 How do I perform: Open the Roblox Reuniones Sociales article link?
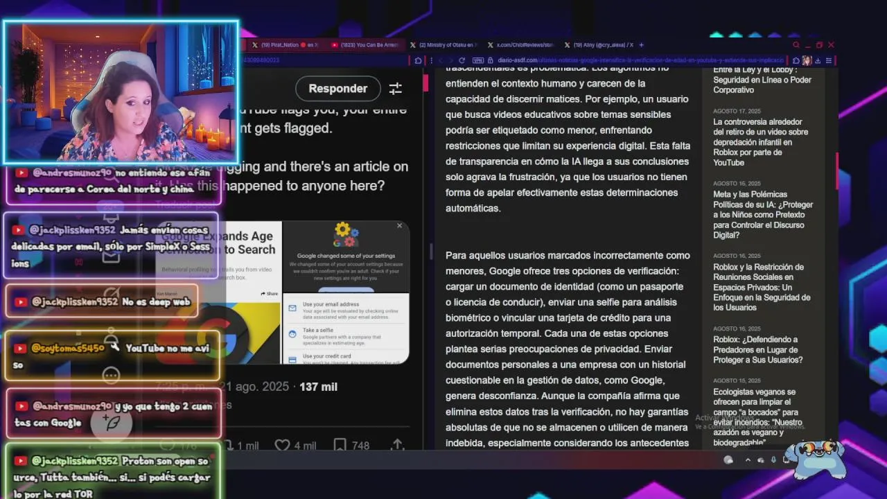coord(762,287)
